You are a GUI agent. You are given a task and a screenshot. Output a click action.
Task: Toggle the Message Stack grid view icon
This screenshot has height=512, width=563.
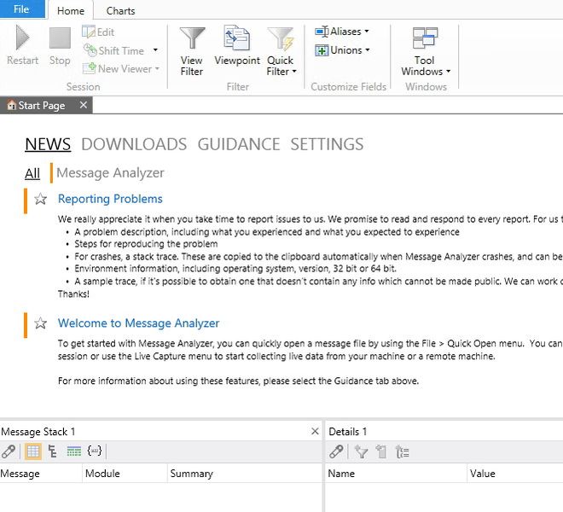(x=33, y=451)
